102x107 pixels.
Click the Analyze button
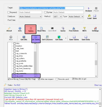click(x=89, y=10)
